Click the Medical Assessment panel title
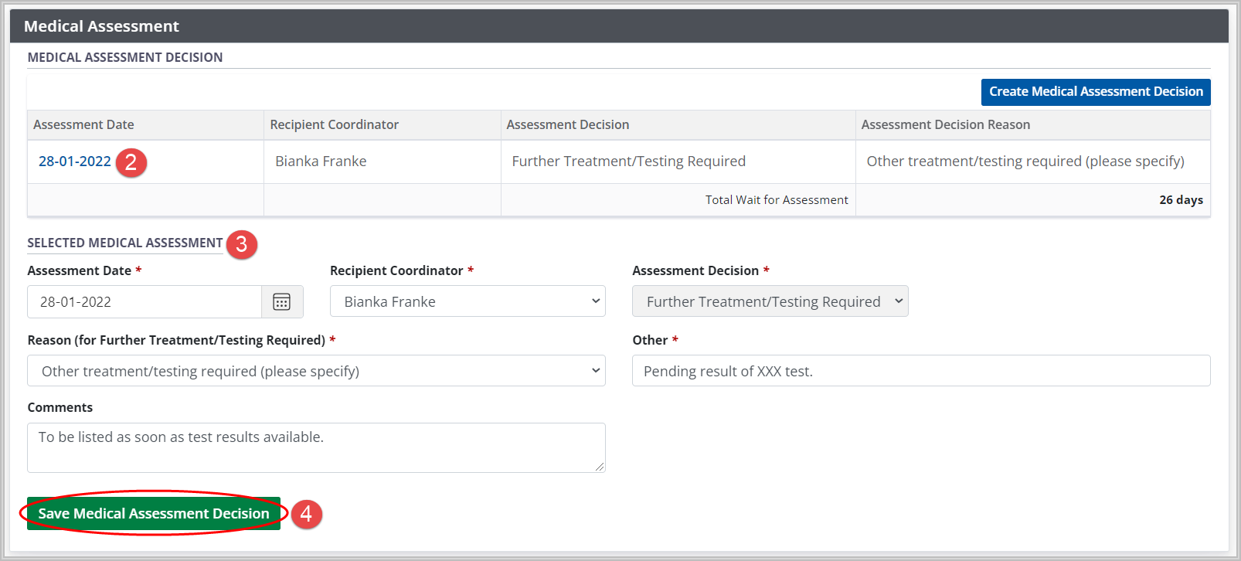Viewport: 1241px width, 561px height. click(x=101, y=26)
